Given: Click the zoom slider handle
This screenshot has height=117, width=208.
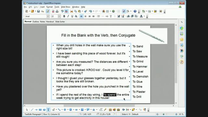Looking at the screenshot, I should point(163,114).
